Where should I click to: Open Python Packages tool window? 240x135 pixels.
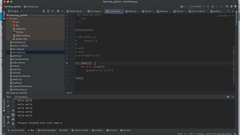(x=46, y=130)
